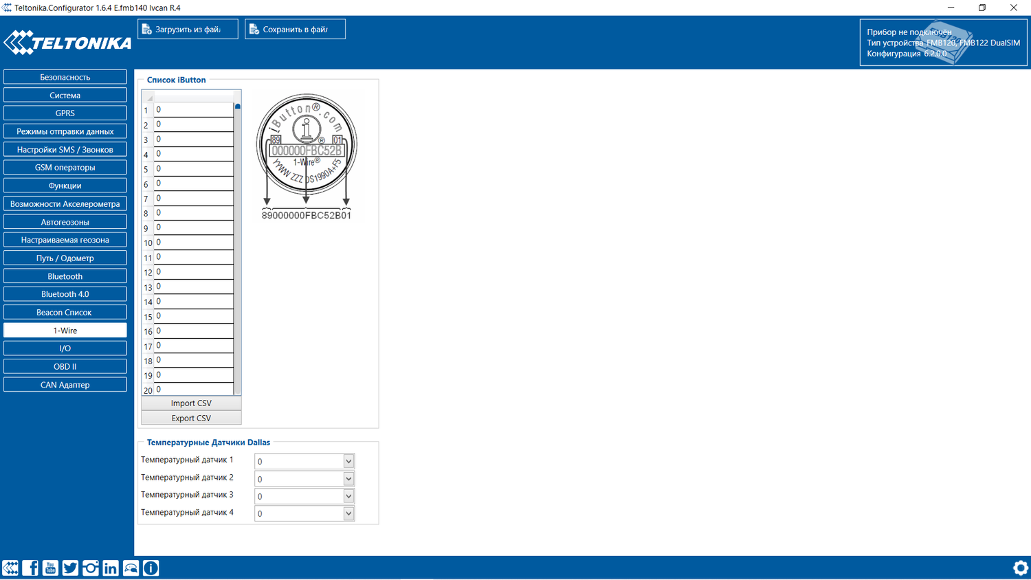
Task: Click iButton list row 5 field
Action: click(x=194, y=168)
